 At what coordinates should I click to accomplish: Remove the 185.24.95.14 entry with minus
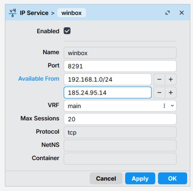159,93
